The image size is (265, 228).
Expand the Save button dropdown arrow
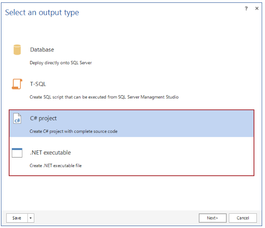[x=31, y=218]
